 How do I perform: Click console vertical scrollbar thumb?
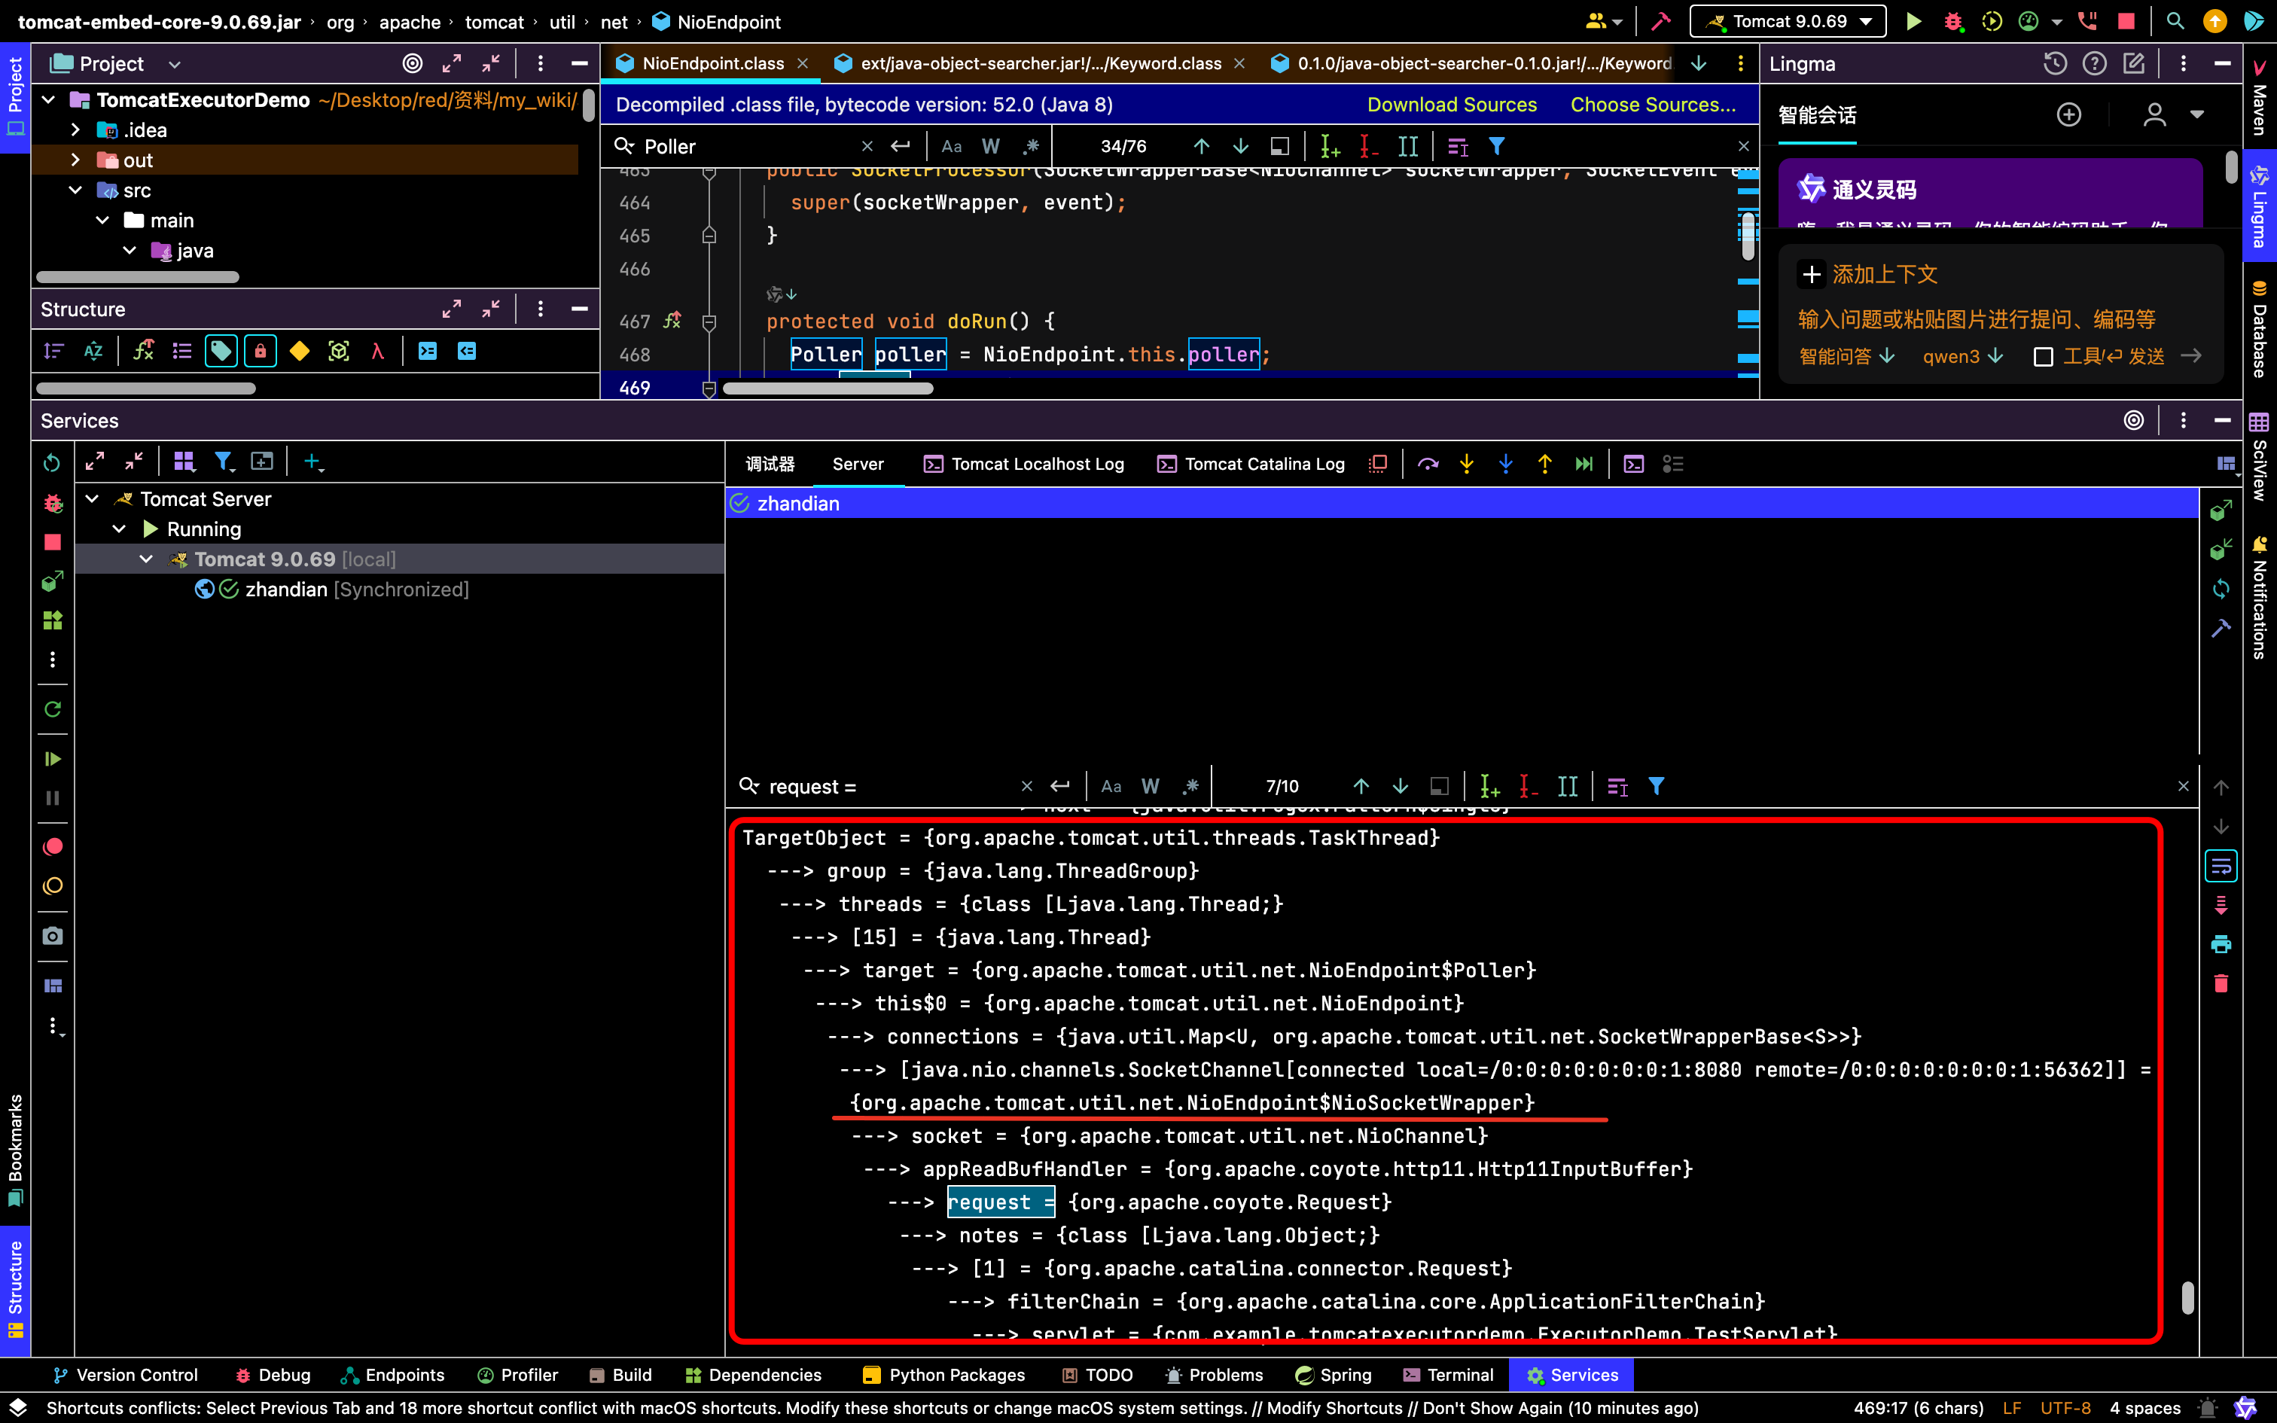[2187, 1298]
